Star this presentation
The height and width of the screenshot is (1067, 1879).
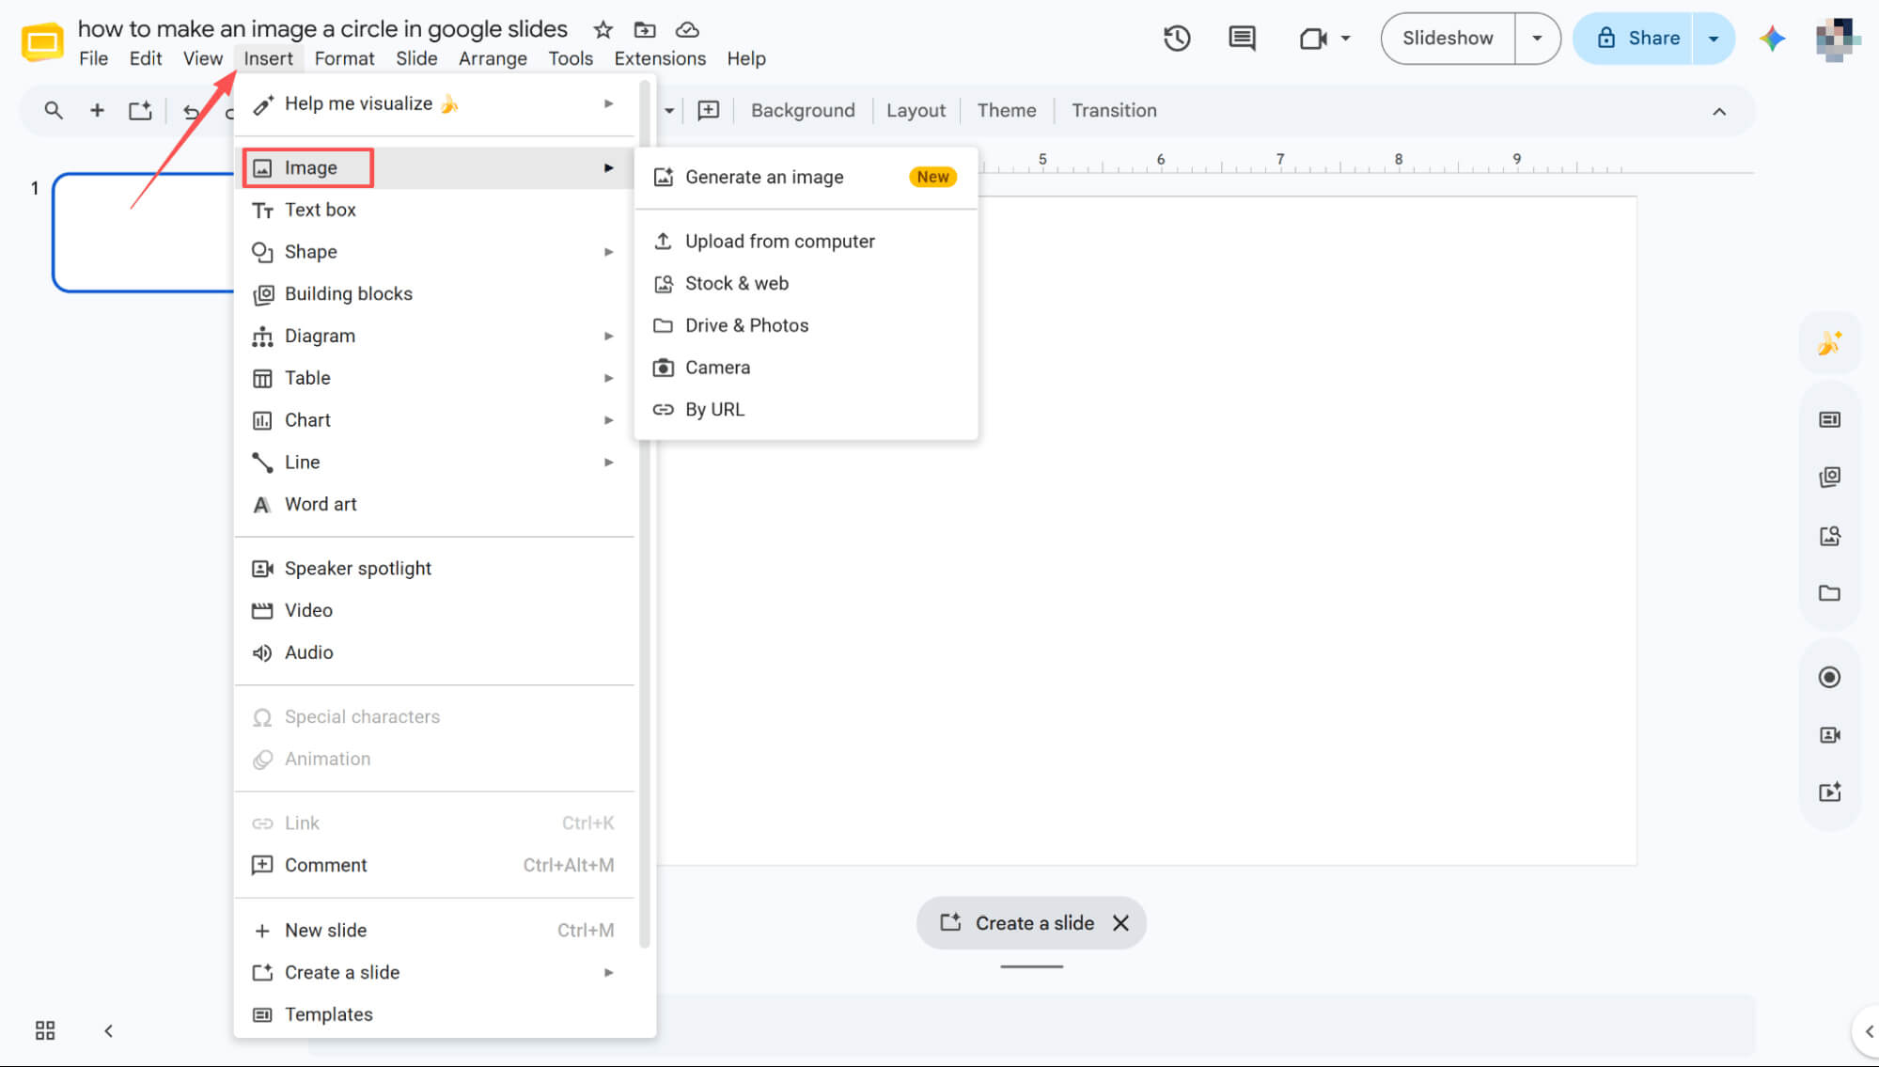[x=603, y=29]
